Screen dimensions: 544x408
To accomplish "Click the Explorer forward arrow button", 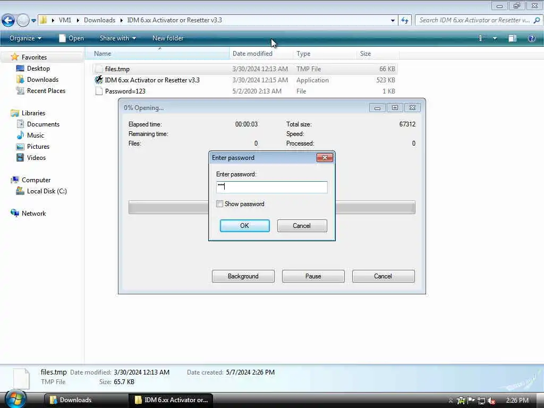I will click(23, 21).
